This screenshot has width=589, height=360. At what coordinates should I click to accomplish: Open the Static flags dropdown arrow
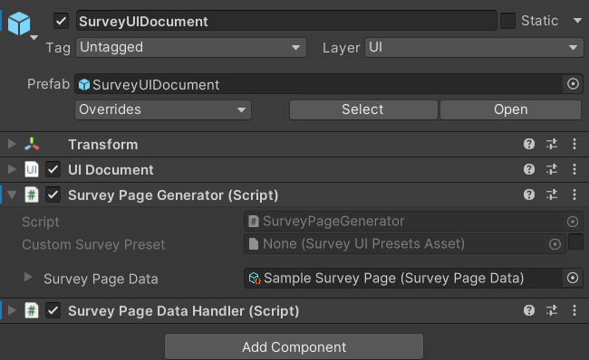(x=577, y=21)
